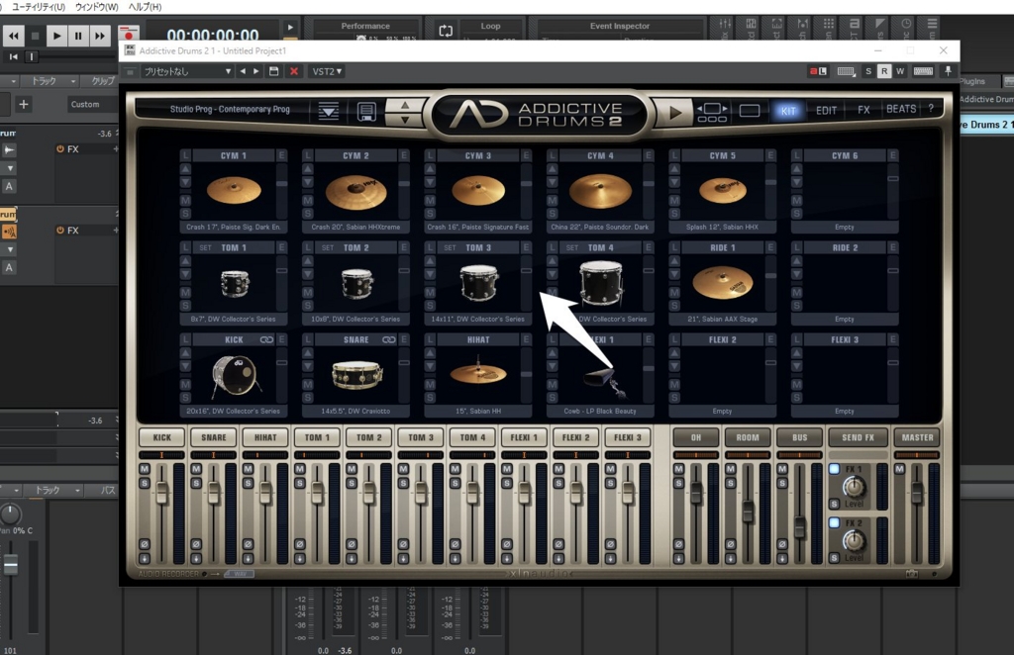1014x655 pixels.
Task: Pin the plugin window with pin icon
Action: tap(948, 71)
